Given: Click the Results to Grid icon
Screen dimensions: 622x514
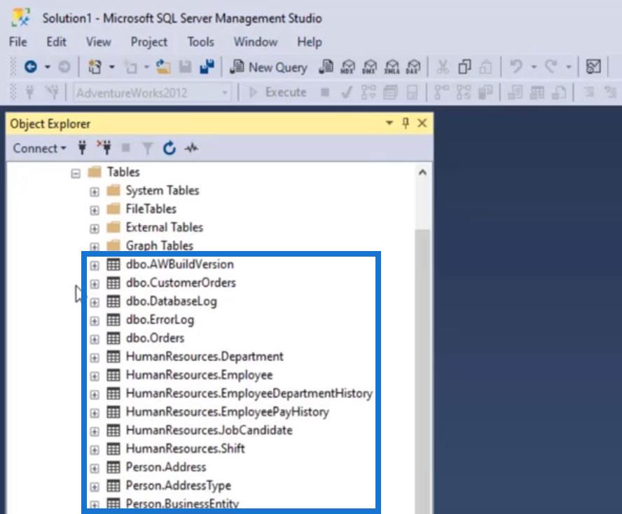Looking at the screenshot, I should click(537, 93).
